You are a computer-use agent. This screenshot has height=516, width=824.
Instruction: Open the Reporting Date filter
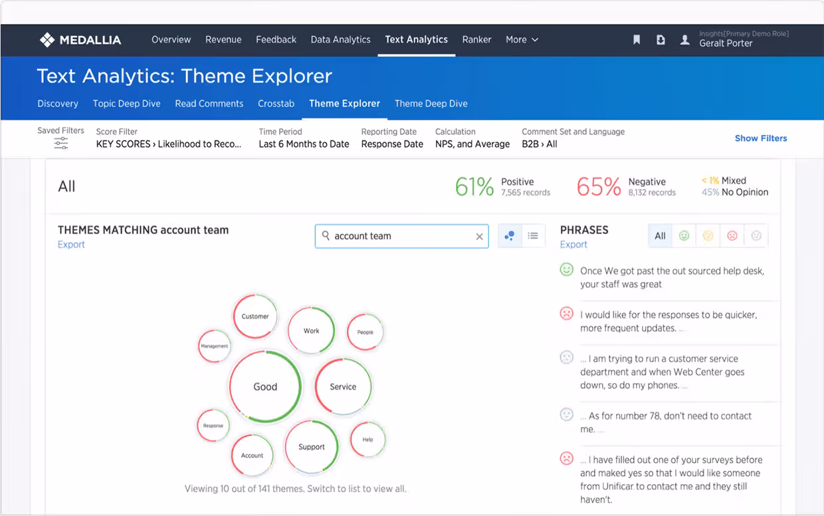[392, 138]
